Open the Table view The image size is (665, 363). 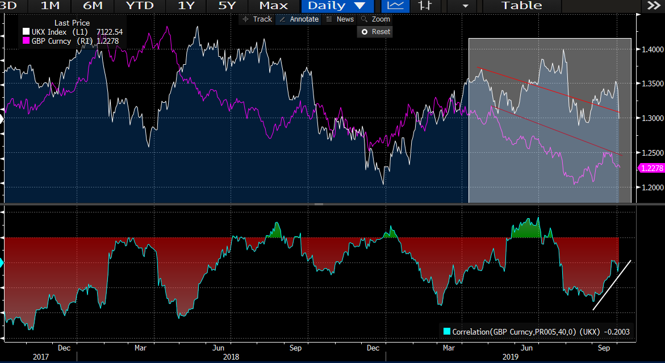[522, 6]
